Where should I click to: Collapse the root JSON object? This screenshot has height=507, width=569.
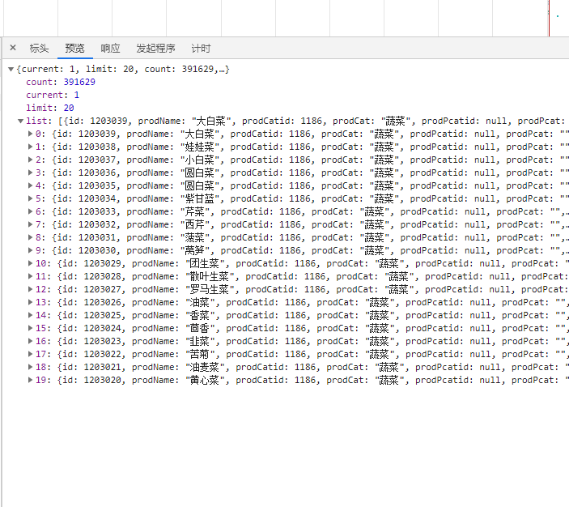coord(11,70)
